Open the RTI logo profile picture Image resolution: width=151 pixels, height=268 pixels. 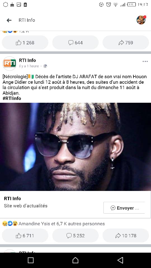point(10,63)
